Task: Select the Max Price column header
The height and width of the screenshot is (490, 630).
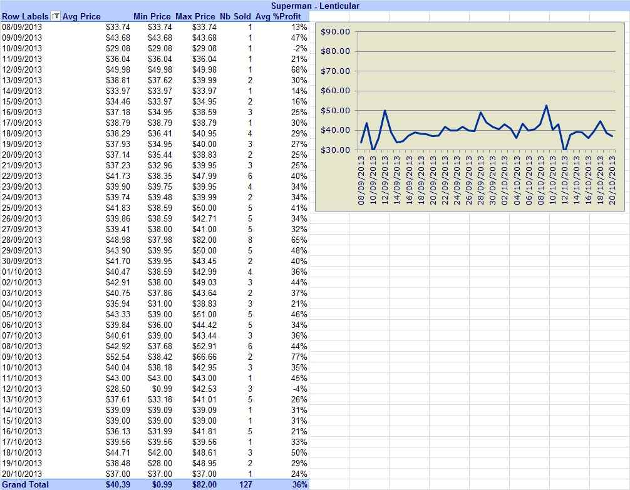Action: (x=195, y=16)
